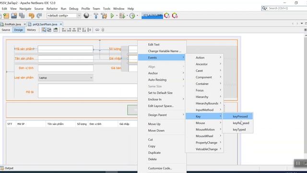The width and height of the screenshot is (307, 173).
Task: Click the Mã sản phẩm text field
Action: point(66,49)
